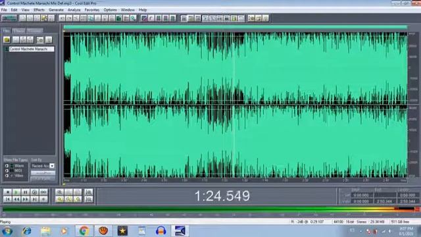The height and width of the screenshot is (237, 421).
Task: Switch to the Favorites tab in left panel
Action: click(x=35, y=30)
